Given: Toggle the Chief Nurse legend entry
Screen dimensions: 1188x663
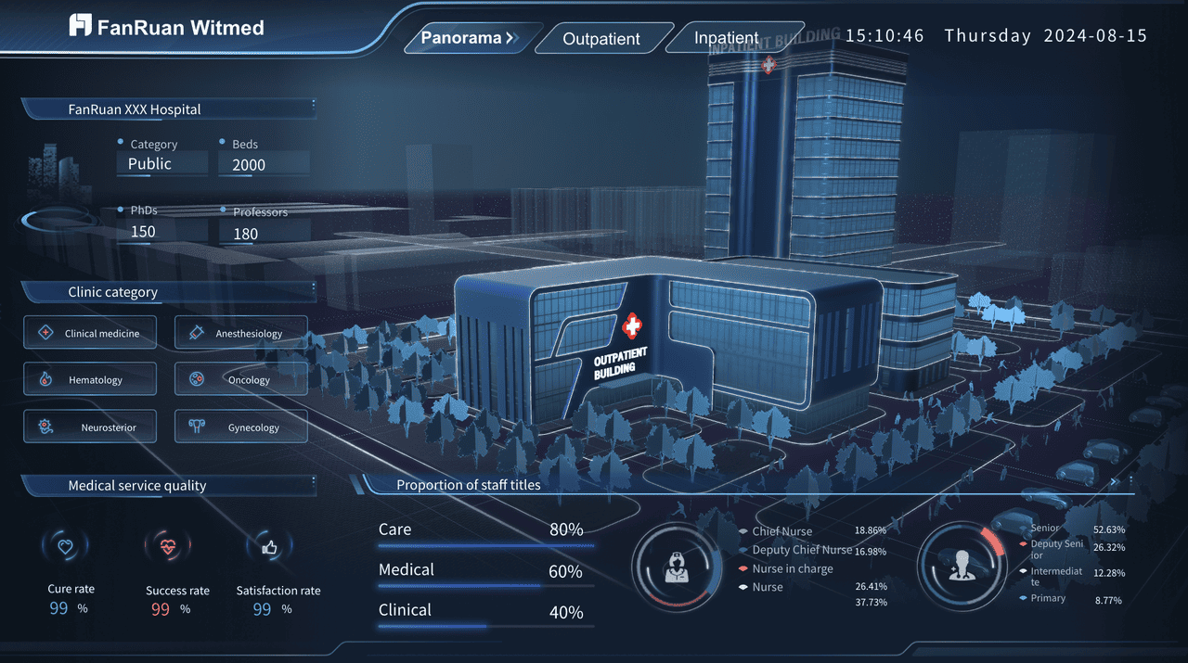Looking at the screenshot, I should coord(781,531).
